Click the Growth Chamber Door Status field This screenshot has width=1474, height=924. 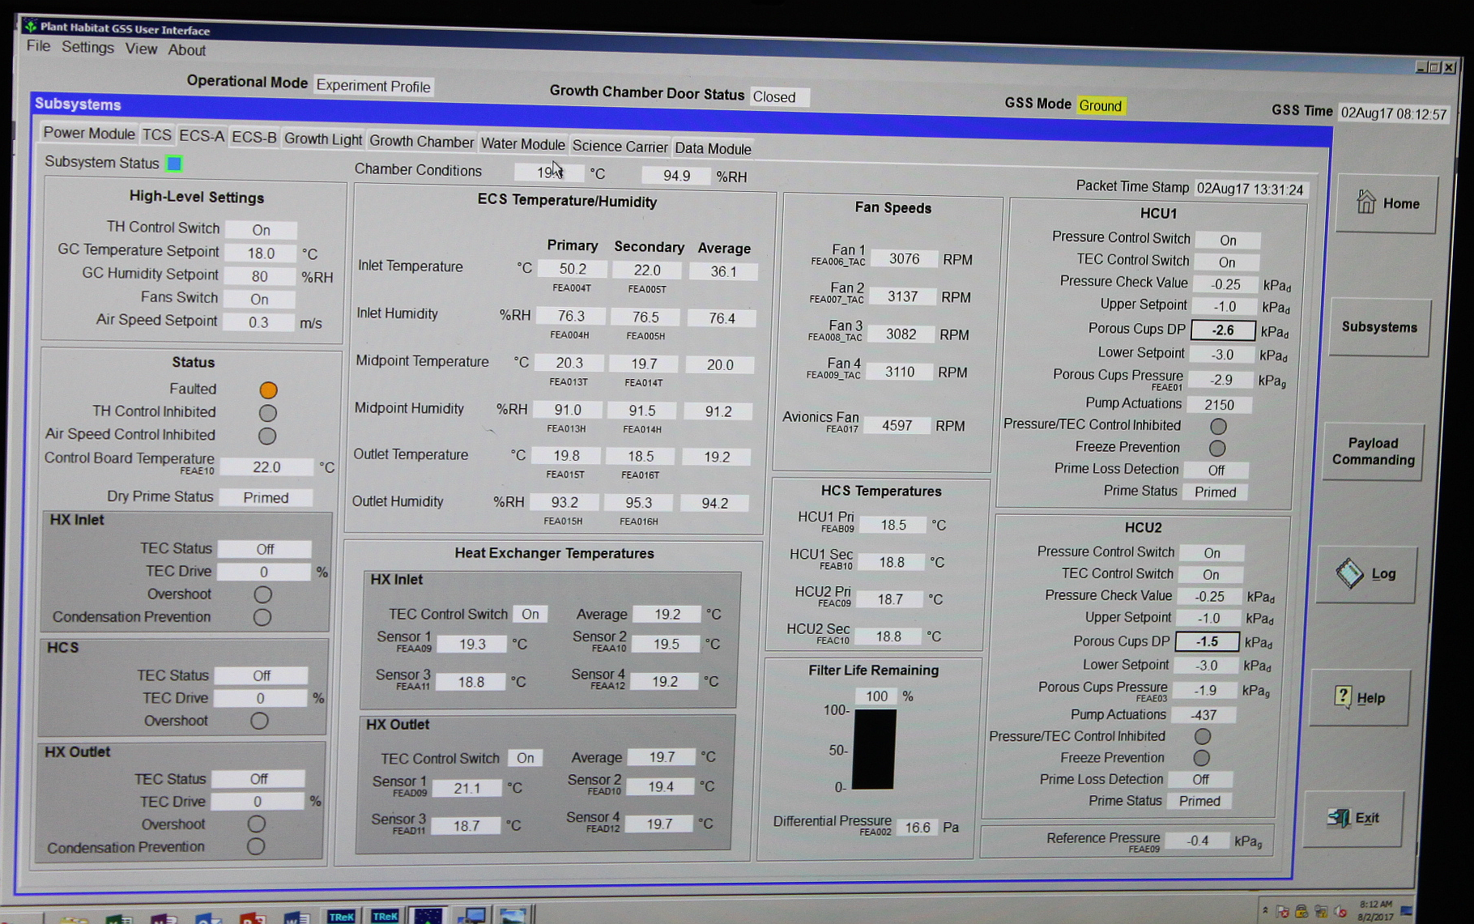tap(779, 97)
